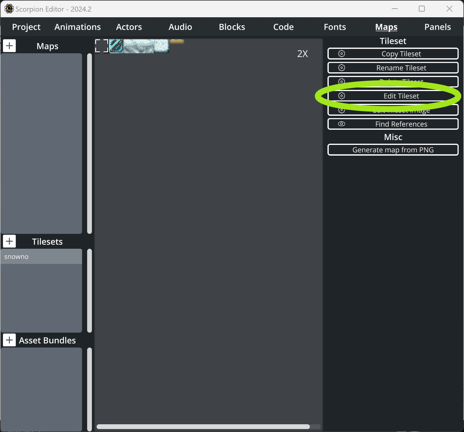Select the cyan striped tile
This screenshot has width=464, height=432.
point(116,46)
